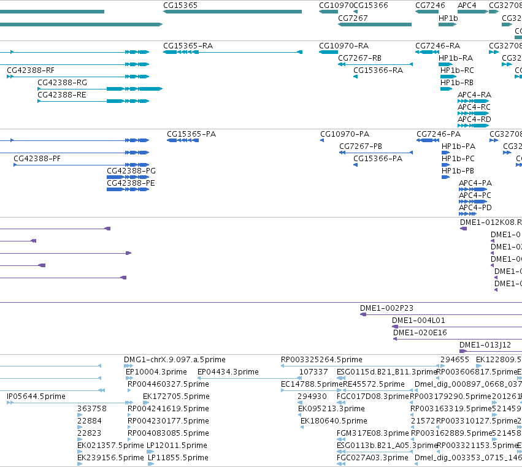The image size is (522, 467).
Task: Select the EK239156.5prime label
Action: [x=110, y=458]
